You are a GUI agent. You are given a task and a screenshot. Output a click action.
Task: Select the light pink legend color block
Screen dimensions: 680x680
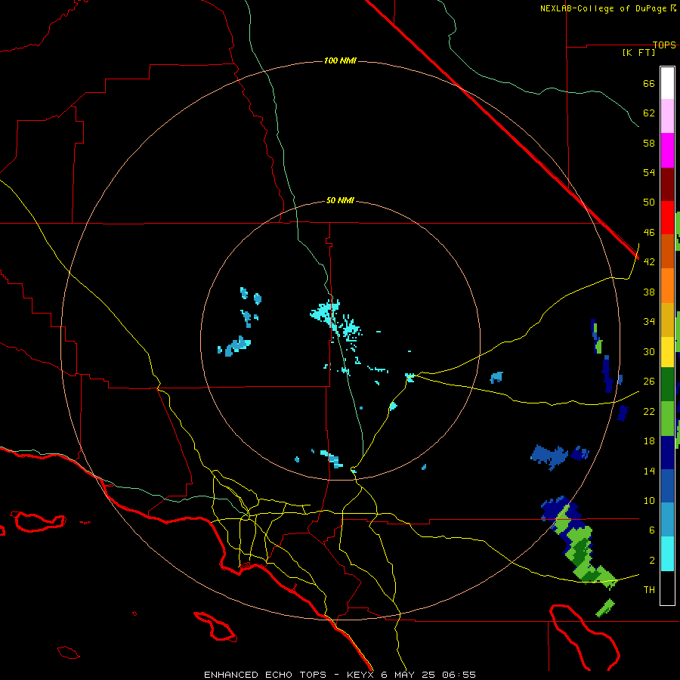(x=667, y=116)
